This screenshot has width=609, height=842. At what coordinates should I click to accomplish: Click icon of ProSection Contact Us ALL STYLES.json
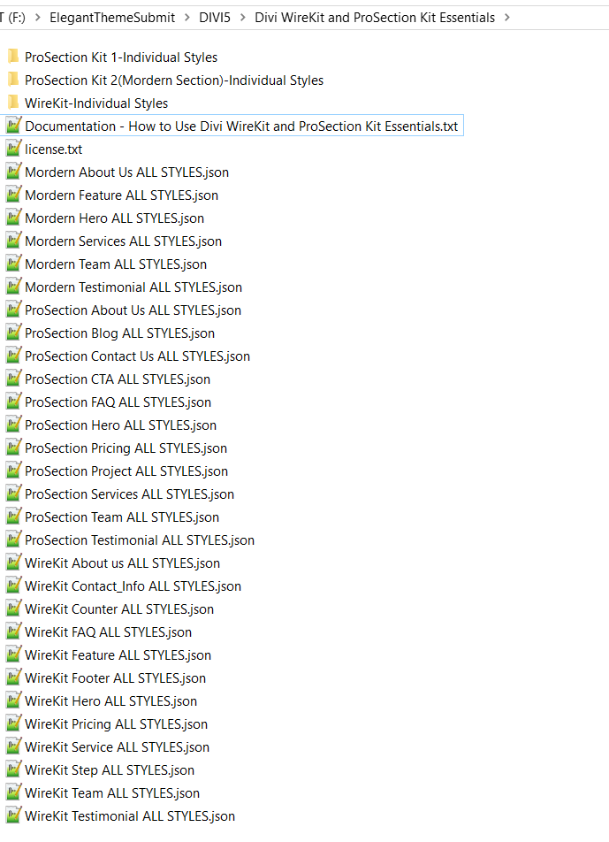[x=13, y=356]
